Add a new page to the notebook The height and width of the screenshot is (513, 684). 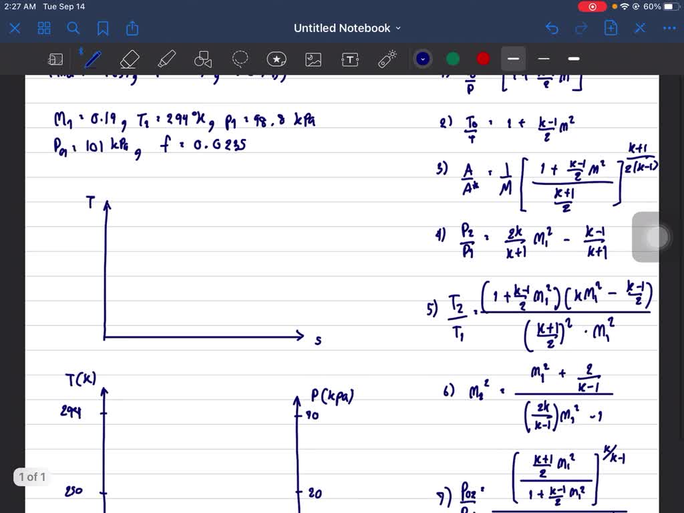pos(611,28)
